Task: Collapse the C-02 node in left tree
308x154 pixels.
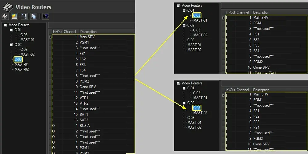Action: (11, 45)
